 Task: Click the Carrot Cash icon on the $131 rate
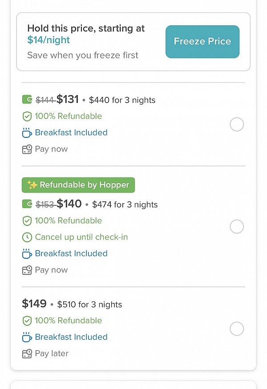coord(27,99)
